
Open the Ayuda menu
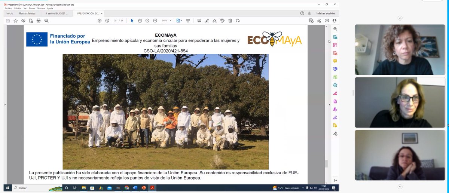[50, 8]
